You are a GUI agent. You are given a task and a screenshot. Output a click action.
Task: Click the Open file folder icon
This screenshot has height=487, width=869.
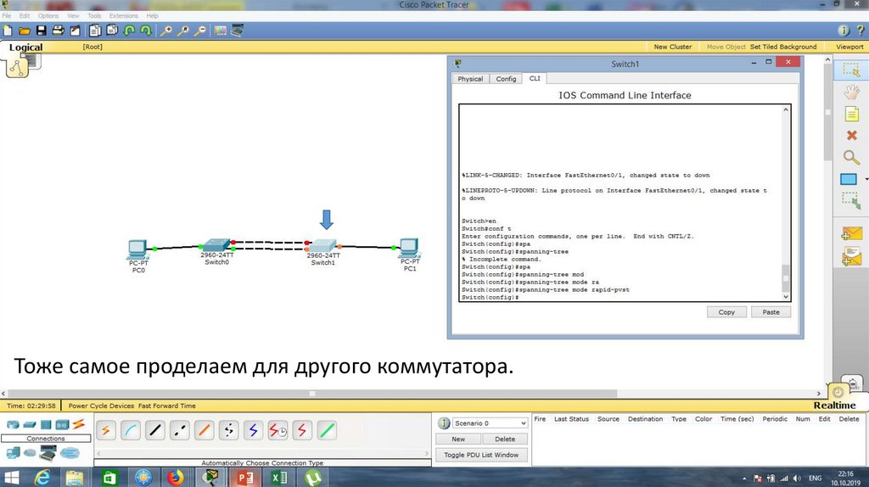tap(25, 31)
